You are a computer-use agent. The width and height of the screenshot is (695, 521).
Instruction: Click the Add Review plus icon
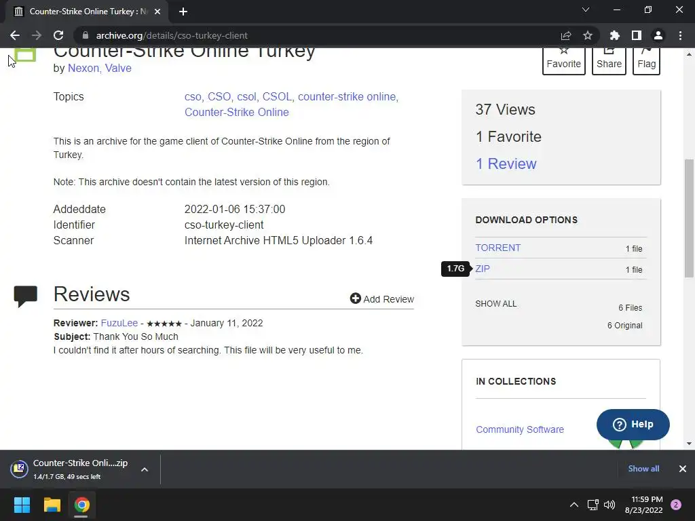coord(356,298)
